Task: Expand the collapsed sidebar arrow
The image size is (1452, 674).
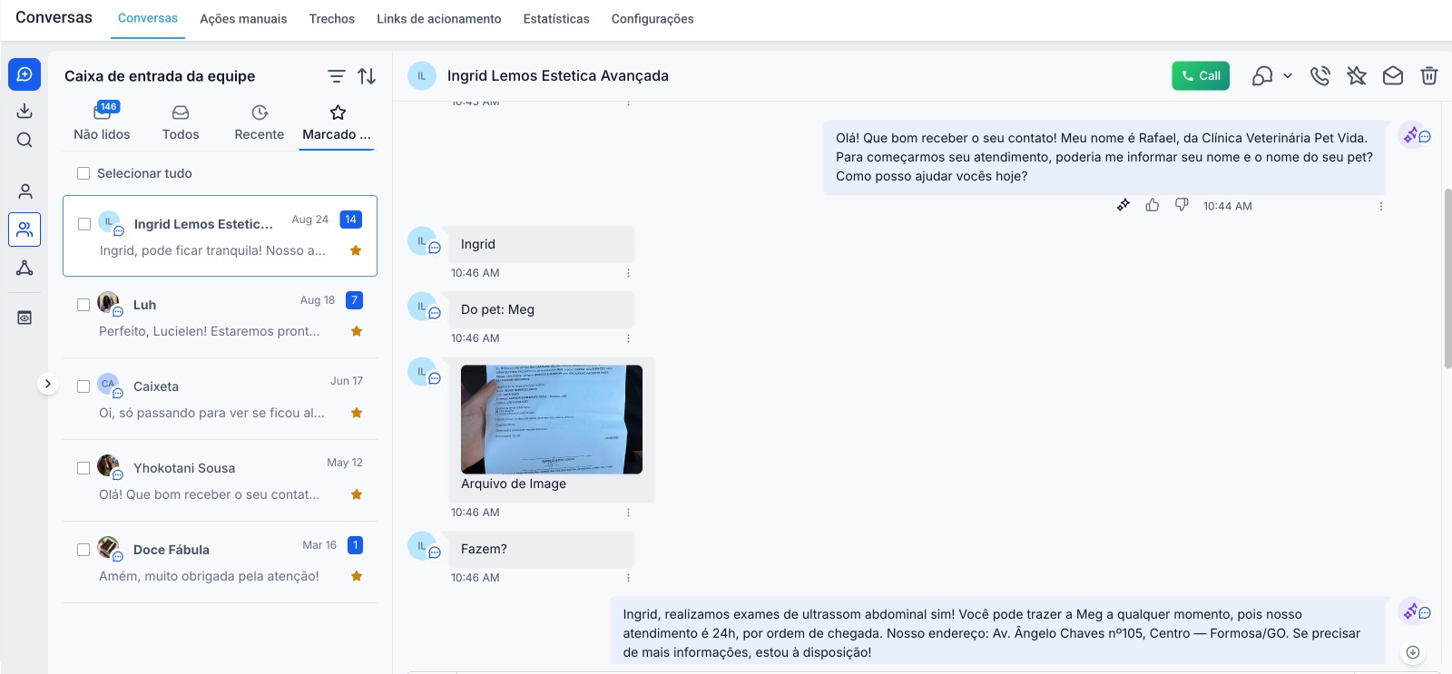Action: [48, 384]
